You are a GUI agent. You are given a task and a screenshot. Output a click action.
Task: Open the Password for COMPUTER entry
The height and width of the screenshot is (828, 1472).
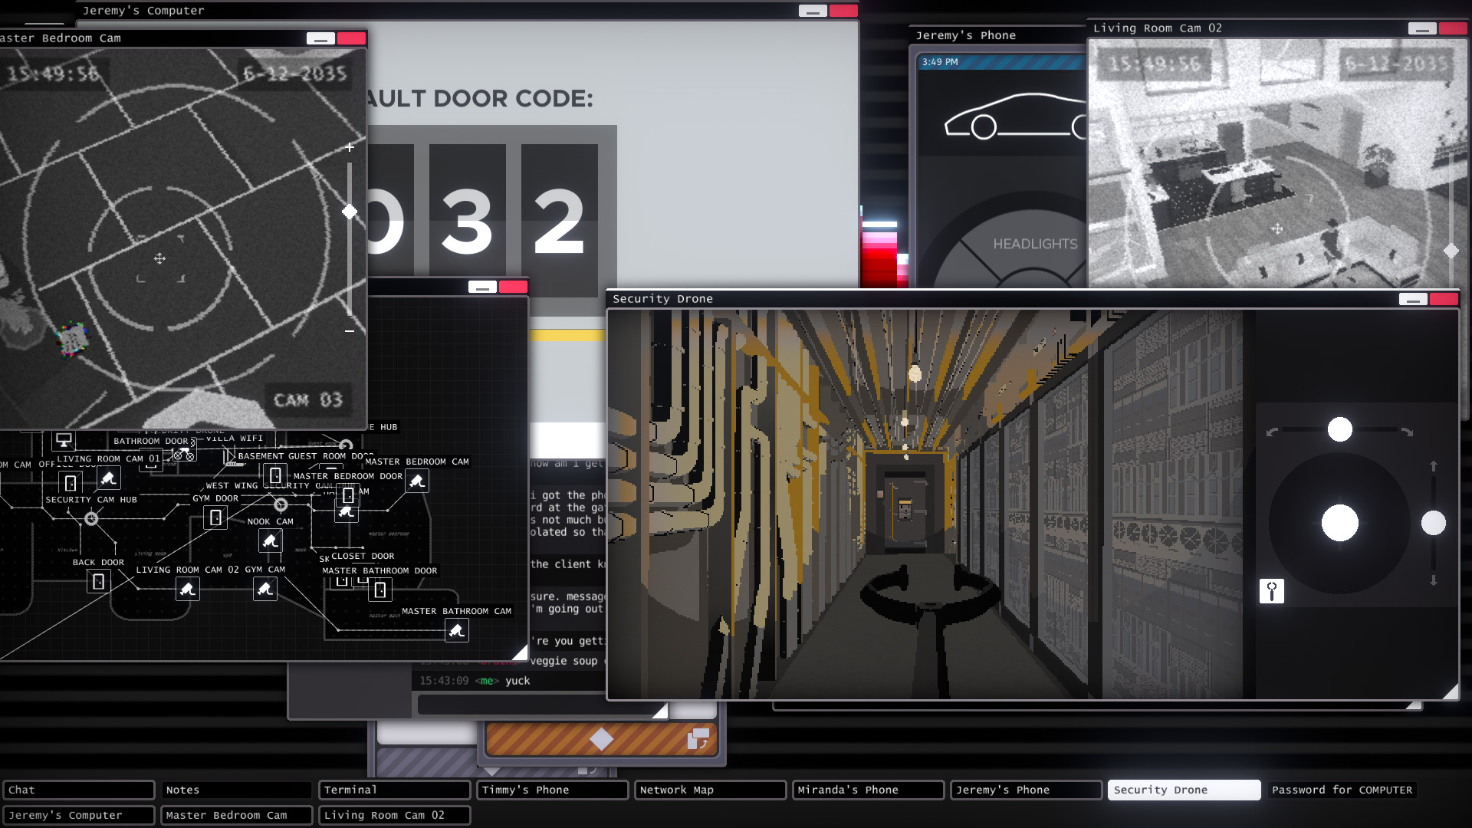click(1342, 790)
